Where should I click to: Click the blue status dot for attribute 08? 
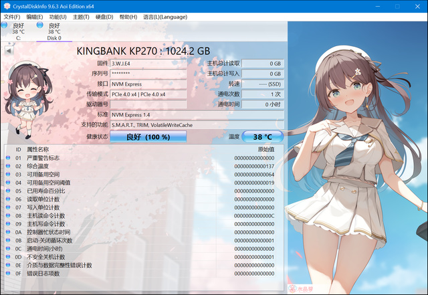coord(8,215)
